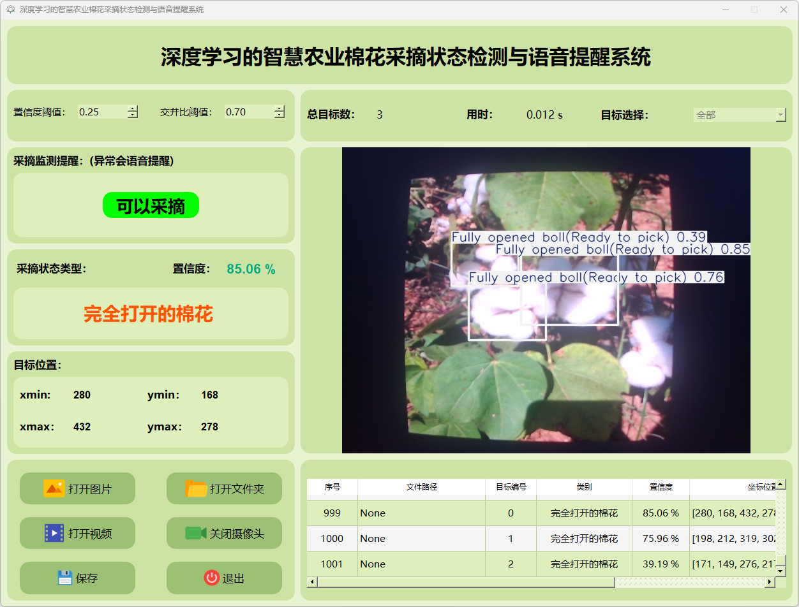
Task: Click the picture icon on 打开图片
Action: pos(54,488)
